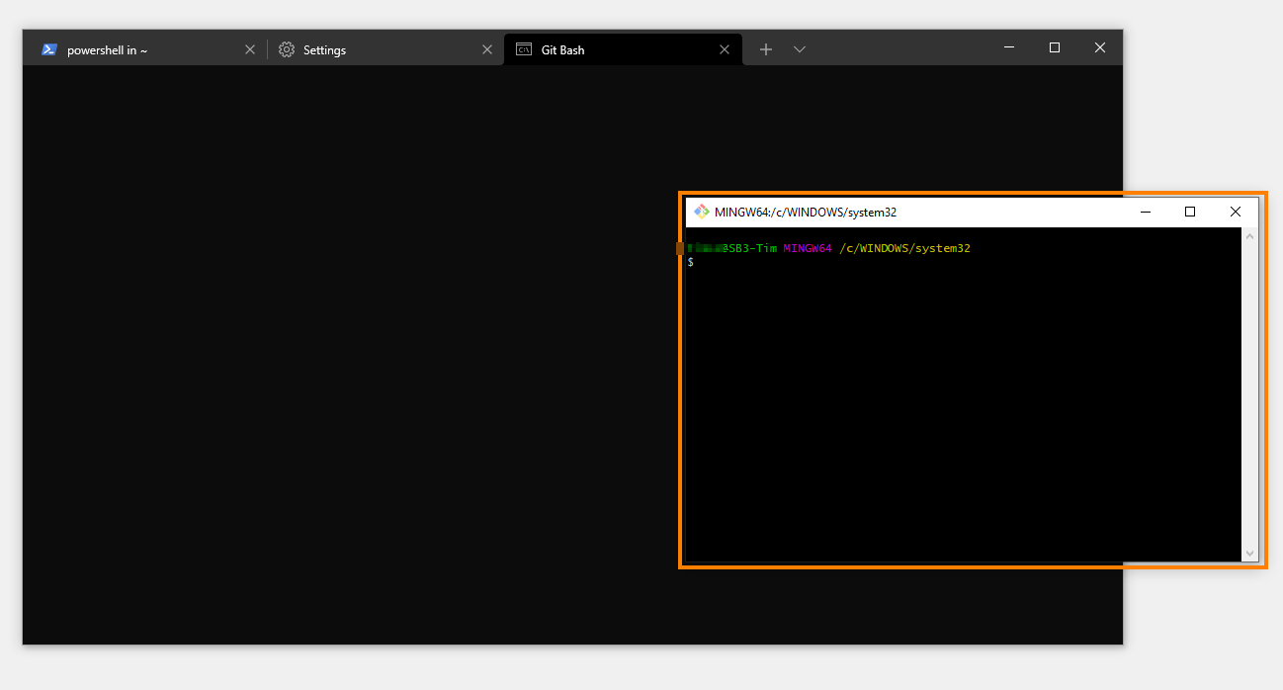1283x690 pixels.
Task: Switch to the Settings tab
Action: [326, 49]
